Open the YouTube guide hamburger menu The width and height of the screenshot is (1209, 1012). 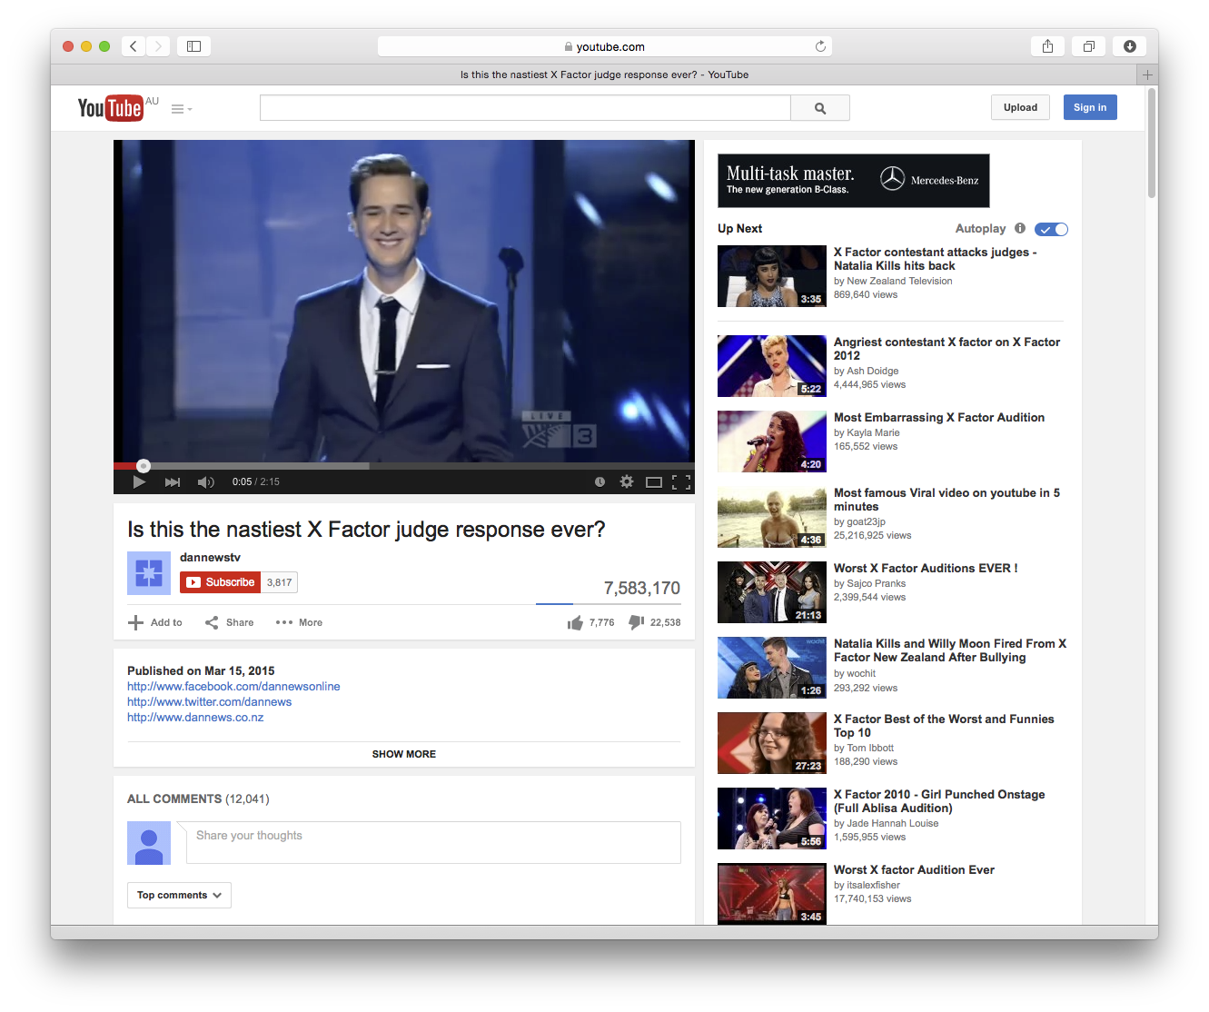pos(181,109)
